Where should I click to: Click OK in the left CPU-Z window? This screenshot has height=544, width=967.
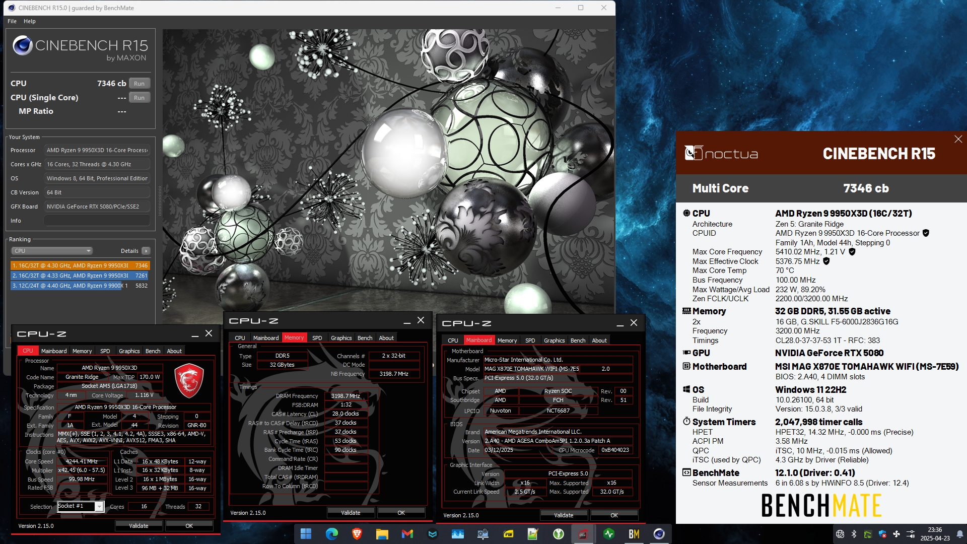(189, 526)
